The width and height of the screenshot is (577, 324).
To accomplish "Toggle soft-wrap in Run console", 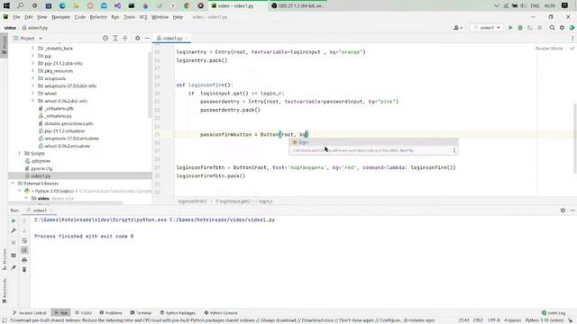I will pos(24,240).
